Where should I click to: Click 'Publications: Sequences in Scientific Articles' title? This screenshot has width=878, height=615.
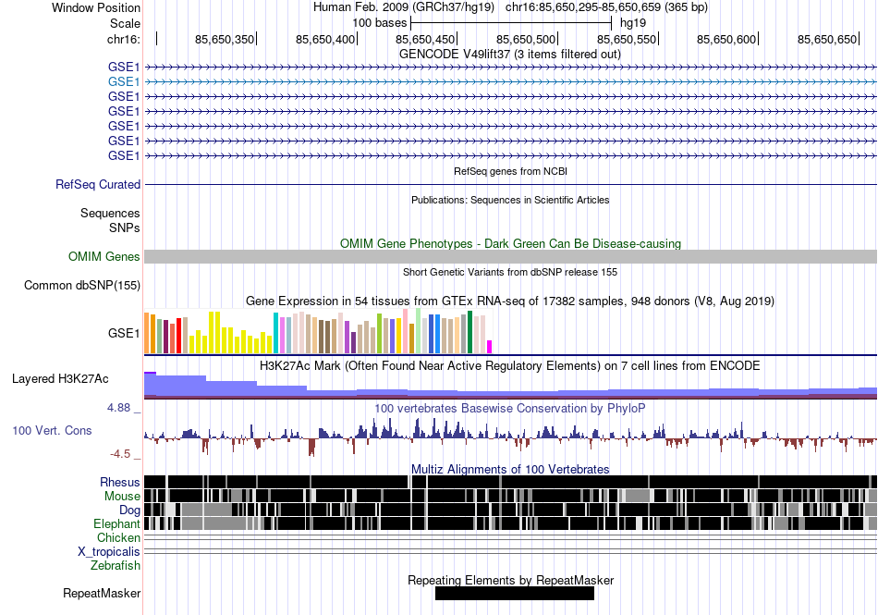pyautogui.click(x=510, y=200)
